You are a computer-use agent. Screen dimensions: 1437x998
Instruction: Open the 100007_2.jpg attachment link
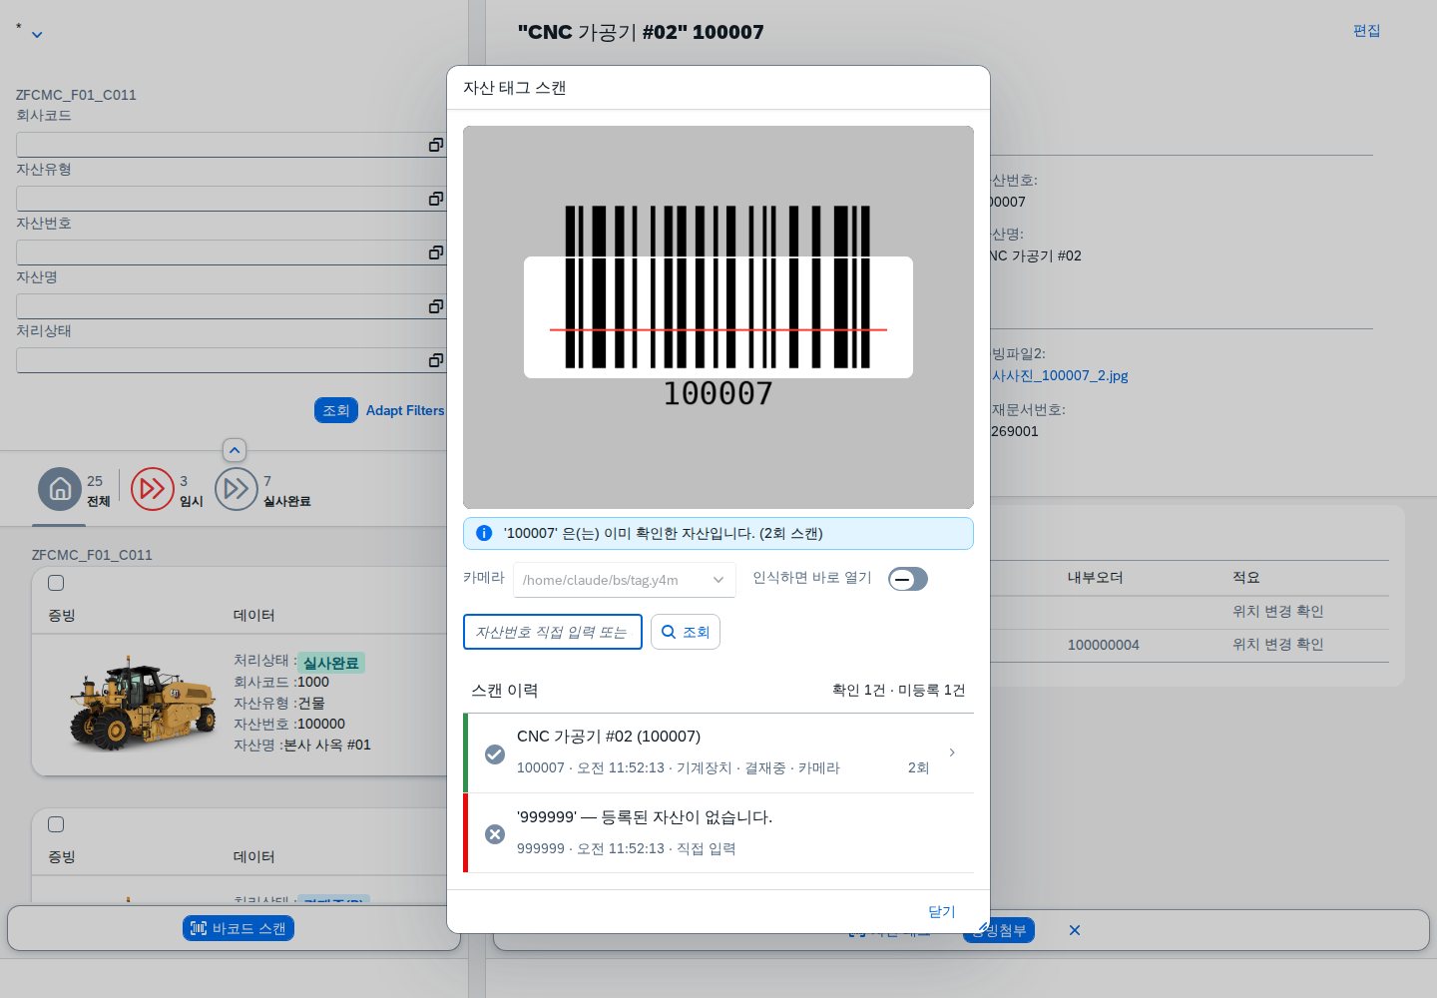(1059, 375)
